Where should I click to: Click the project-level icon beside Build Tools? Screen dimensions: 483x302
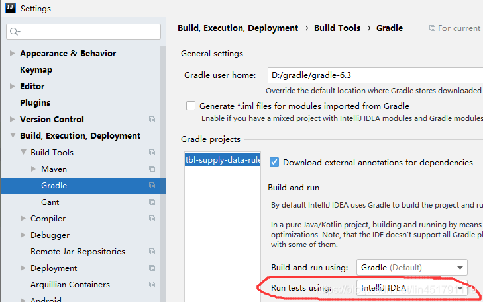[152, 153]
